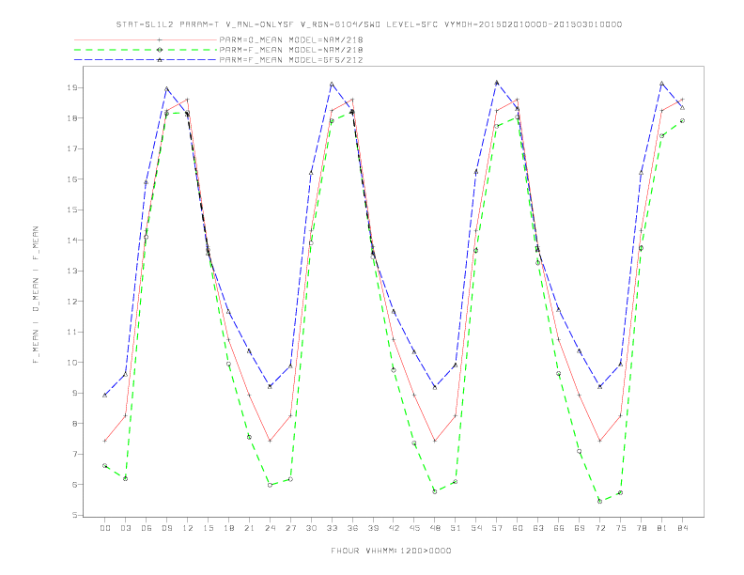Click x-axis tick label 75

coord(621,528)
